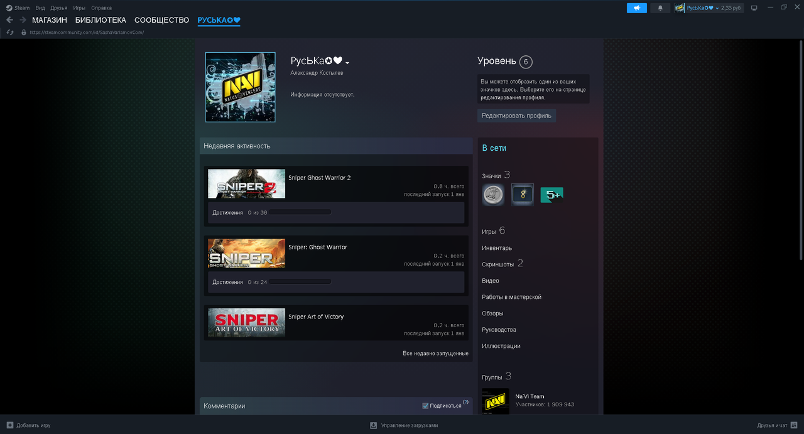804x434 pixels.
Task: Click the padlock icon beside the URL
Action: click(x=24, y=32)
